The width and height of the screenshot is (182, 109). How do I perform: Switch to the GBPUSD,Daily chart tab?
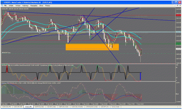[x=64, y=107]
